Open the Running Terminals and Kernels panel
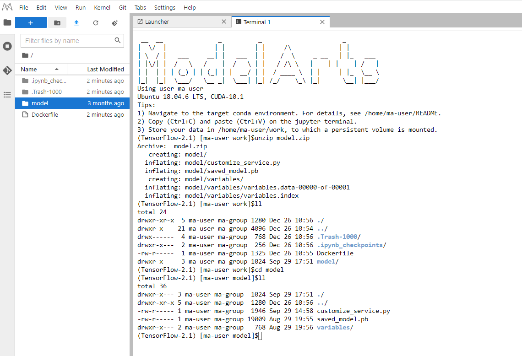 tap(7, 46)
